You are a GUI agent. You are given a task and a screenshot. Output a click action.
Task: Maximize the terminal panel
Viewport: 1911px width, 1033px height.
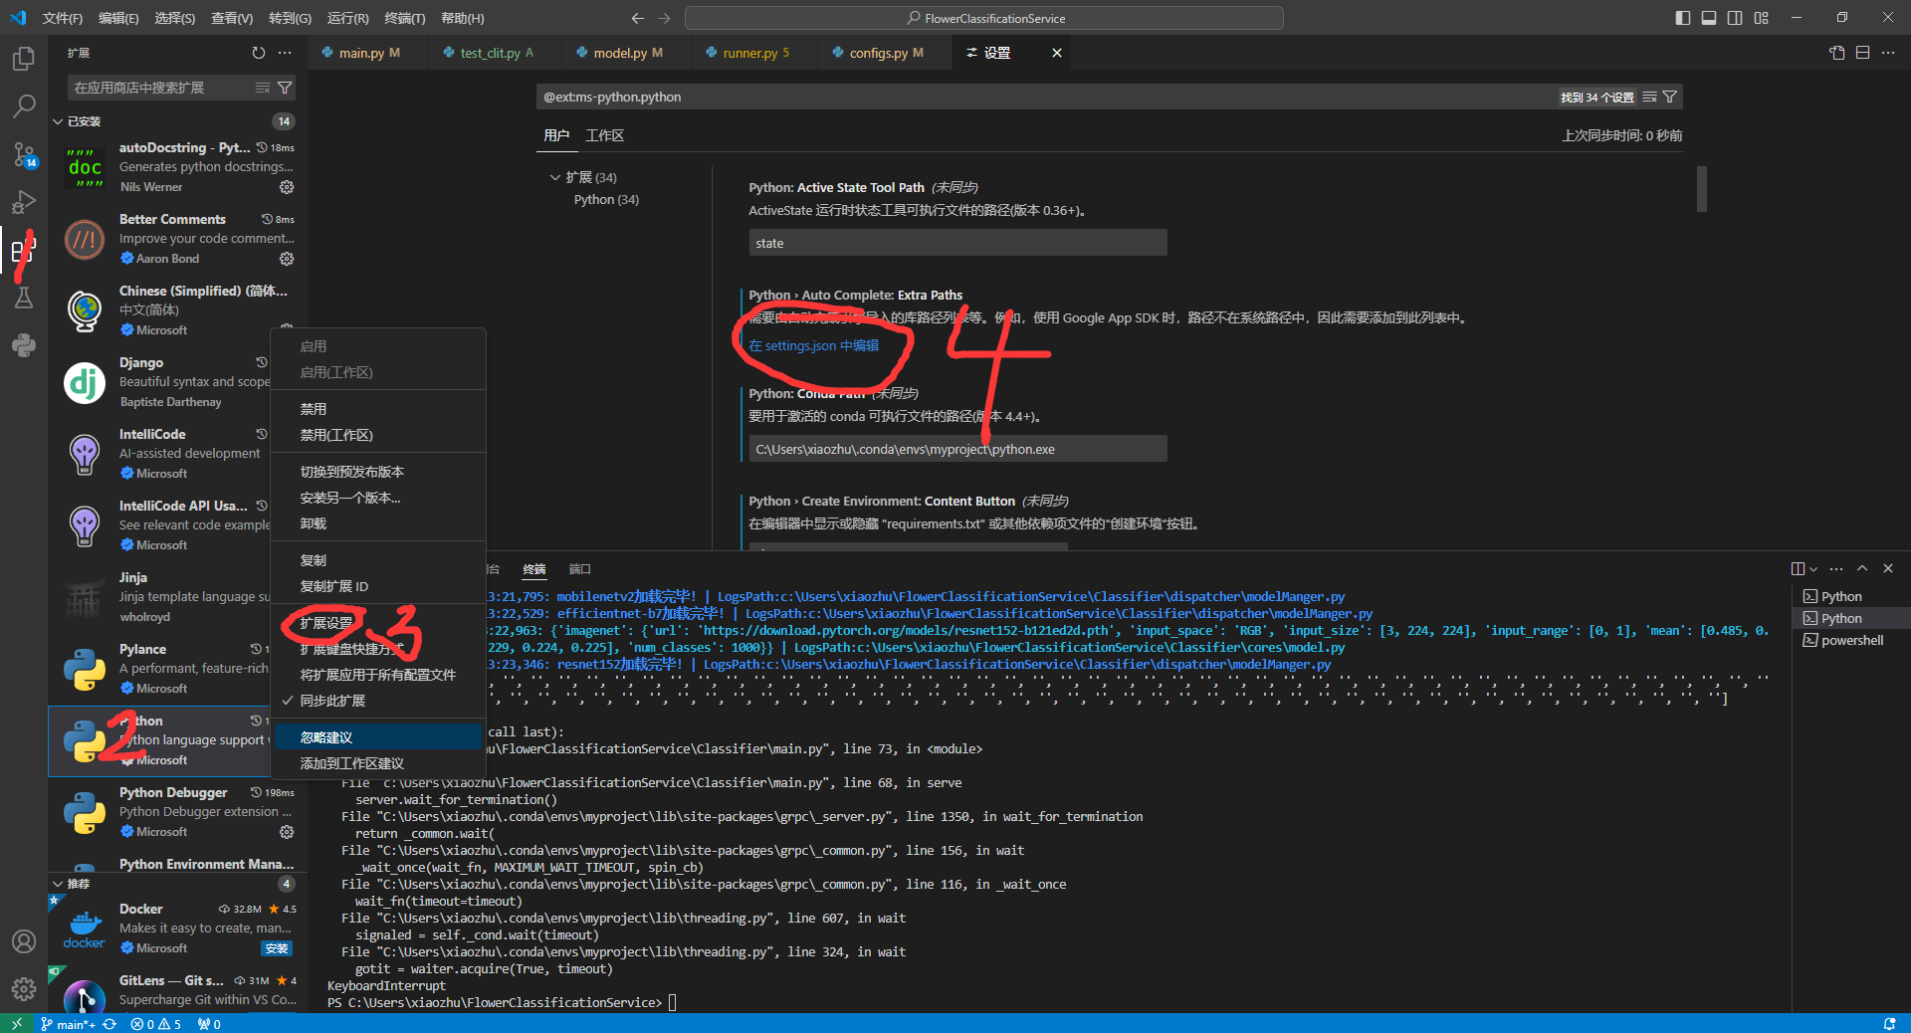tap(1862, 568)
